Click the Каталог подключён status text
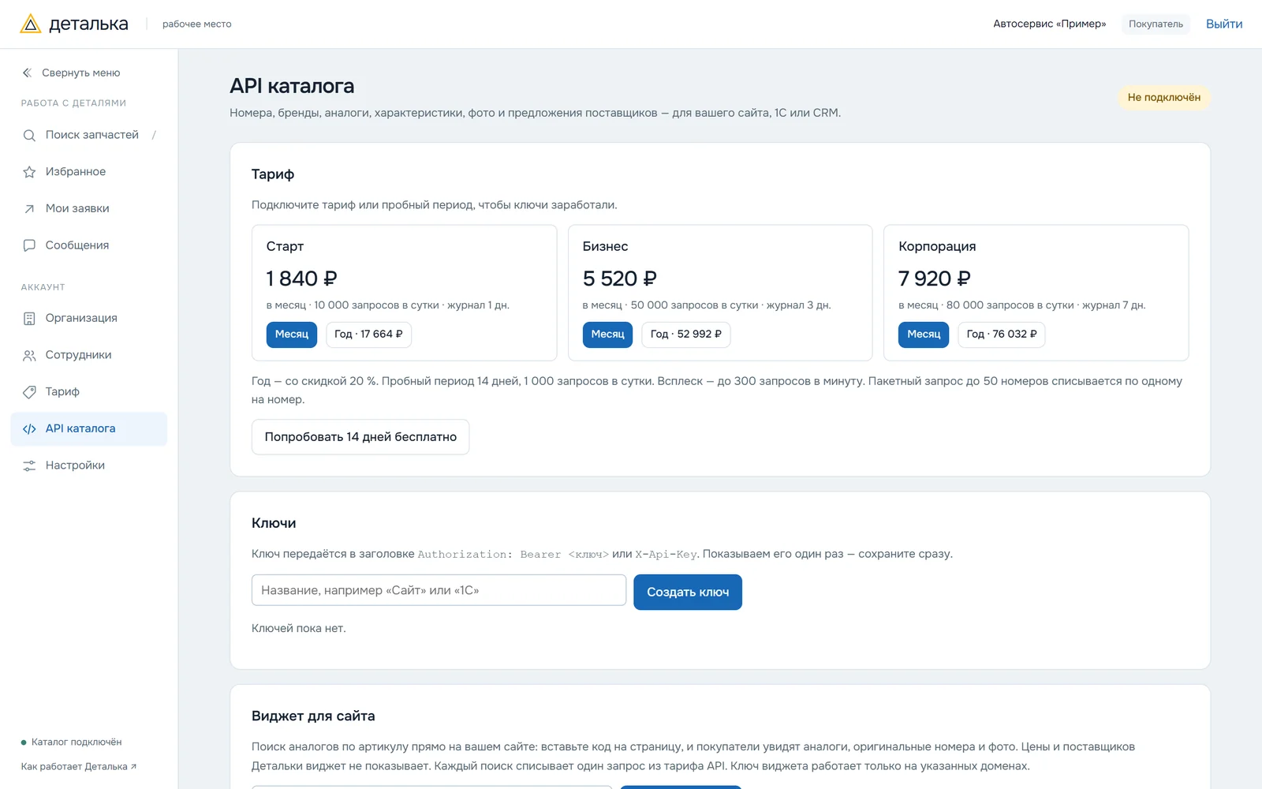Screen dimensions: 1262x789 pos(77,742)
